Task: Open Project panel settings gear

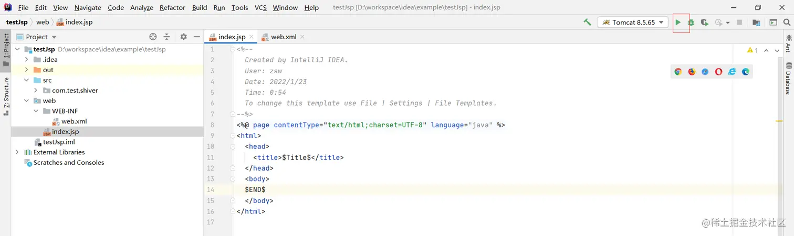Action: click(x=183, y=37)
